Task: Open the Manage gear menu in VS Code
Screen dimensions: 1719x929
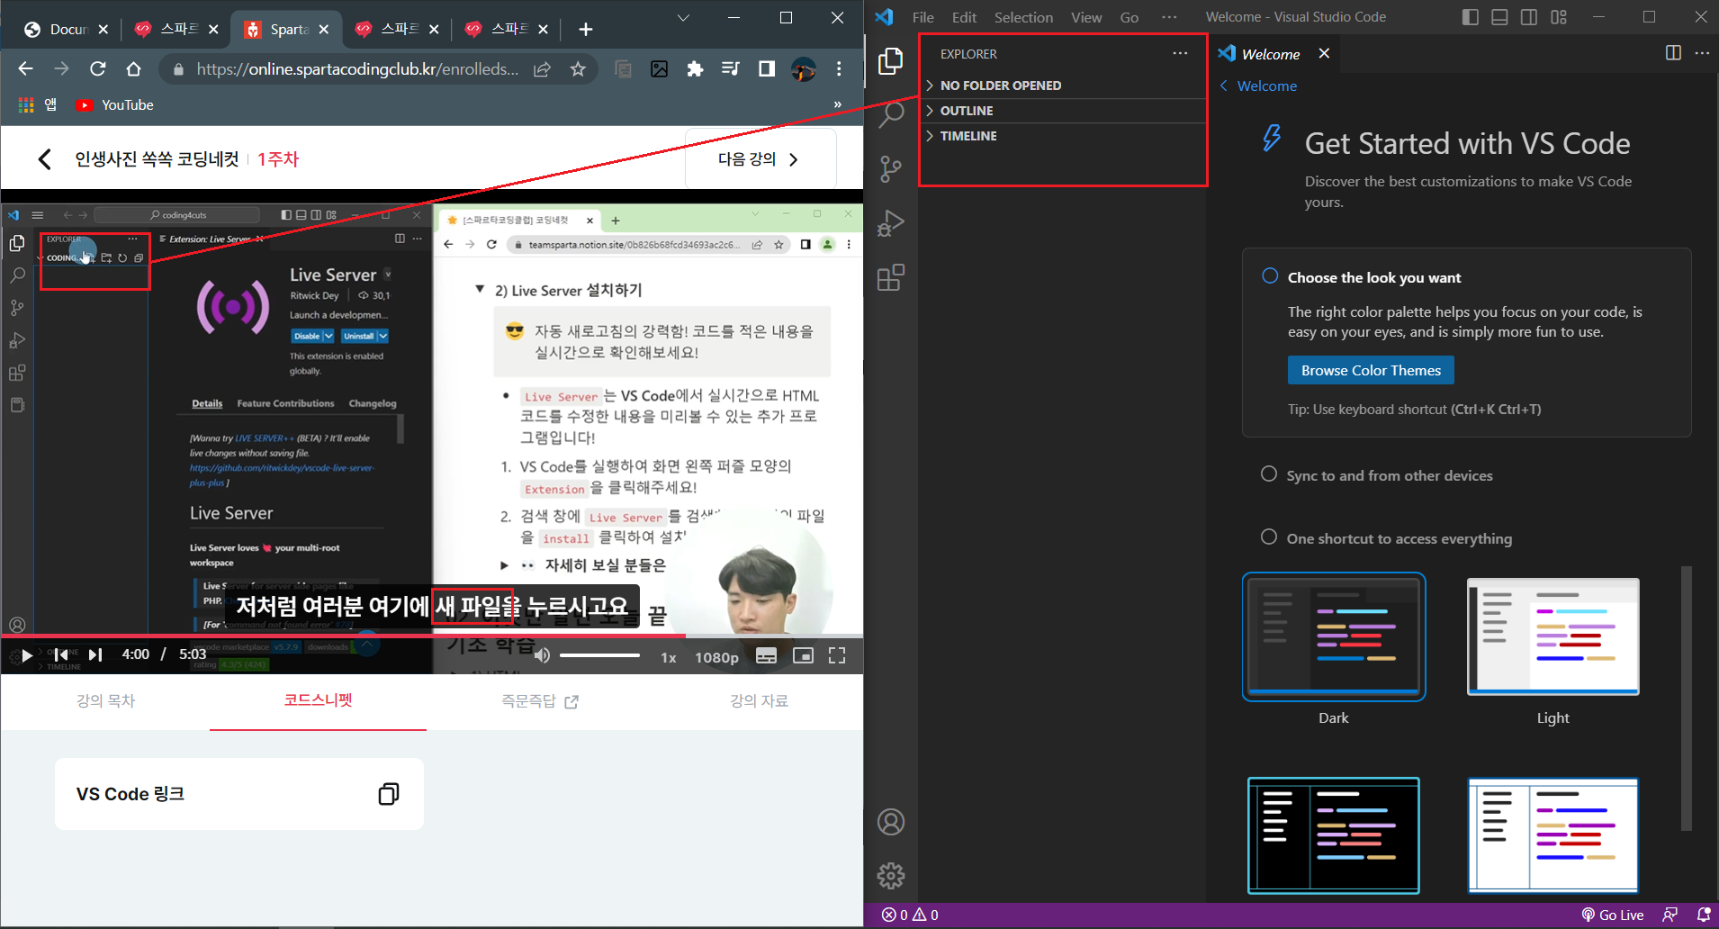Action: point(890,875)
